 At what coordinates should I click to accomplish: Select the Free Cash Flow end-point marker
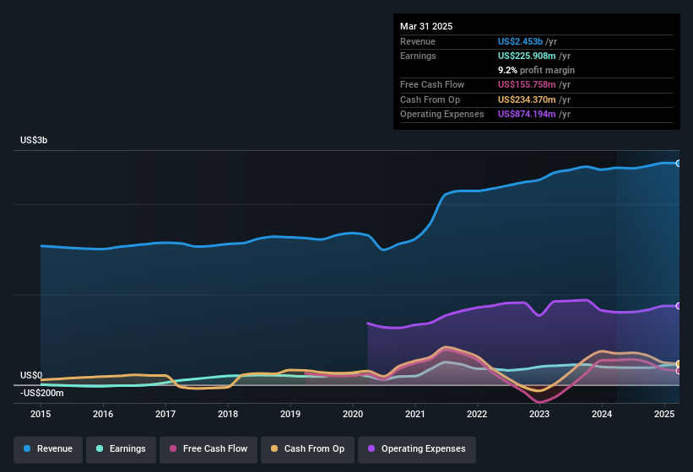[679, 371]
